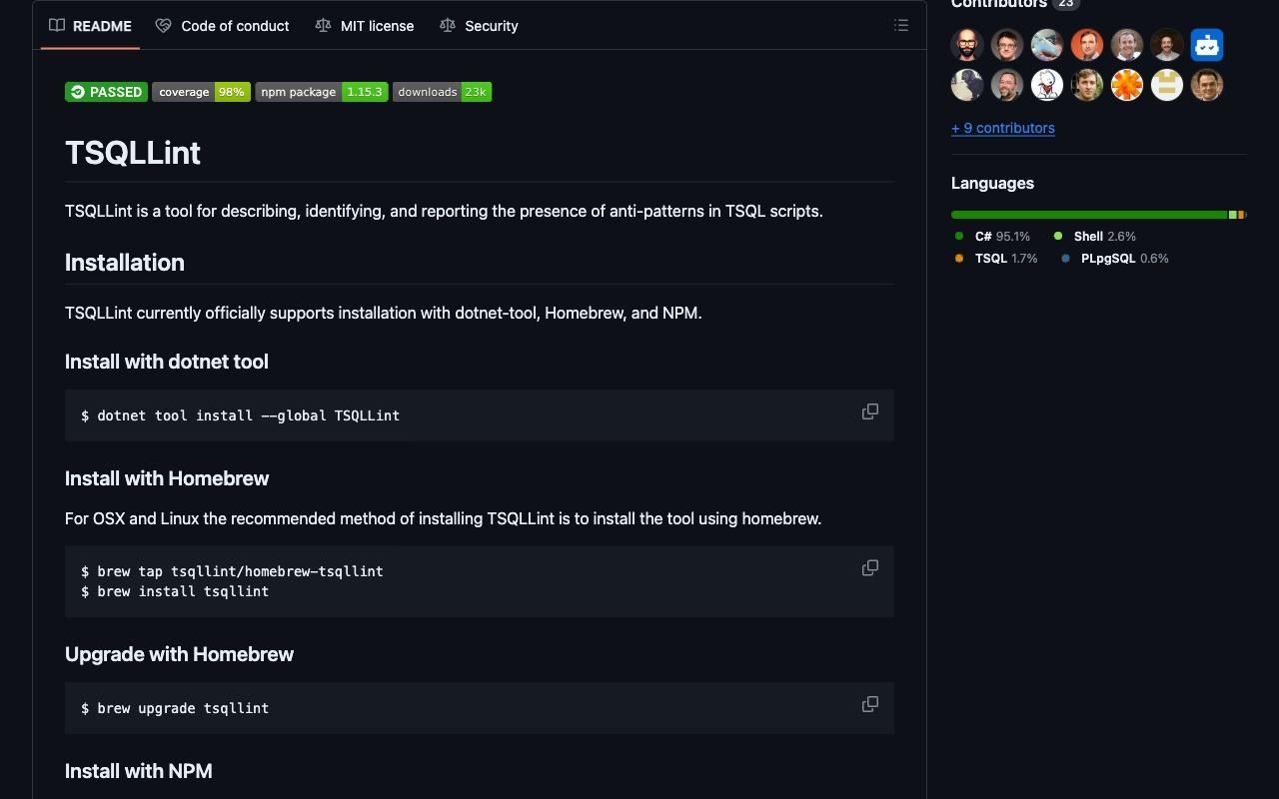
Task: Click the 'dotnet tool install --global TSQLLint' code
Action: point(241,415)
